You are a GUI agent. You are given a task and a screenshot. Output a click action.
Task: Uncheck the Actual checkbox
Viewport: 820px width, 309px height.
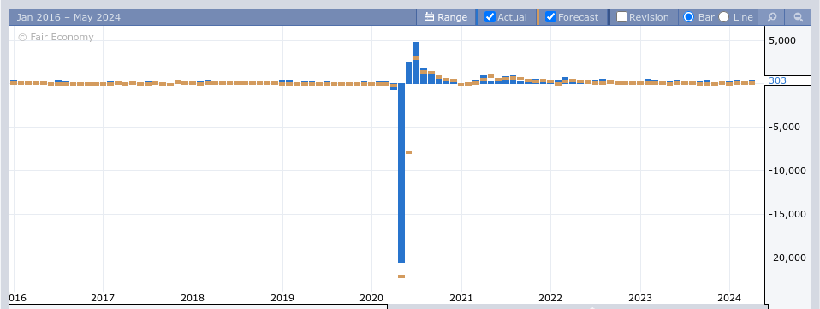pyautogui.click(x=490, y=17)
